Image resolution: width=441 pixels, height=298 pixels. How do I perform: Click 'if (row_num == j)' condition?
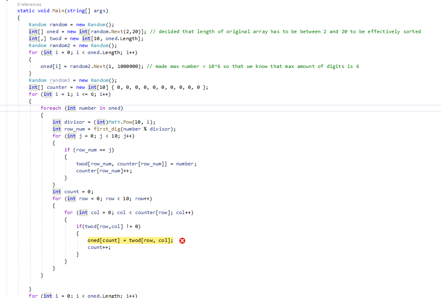pos(89,150)
